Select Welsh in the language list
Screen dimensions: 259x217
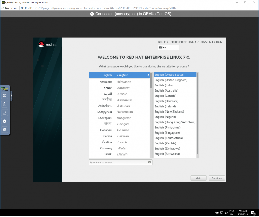click(x=119, y=148)
